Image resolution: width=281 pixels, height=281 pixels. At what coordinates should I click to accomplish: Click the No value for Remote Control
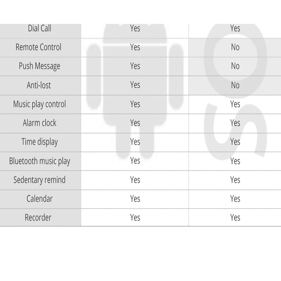point(235,47)
